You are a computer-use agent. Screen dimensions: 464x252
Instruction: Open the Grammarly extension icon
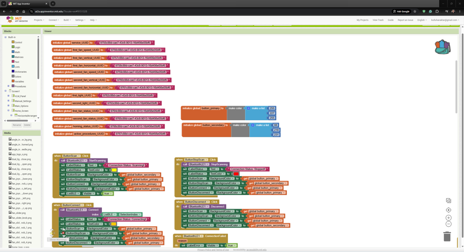click(x=430, y=11)
